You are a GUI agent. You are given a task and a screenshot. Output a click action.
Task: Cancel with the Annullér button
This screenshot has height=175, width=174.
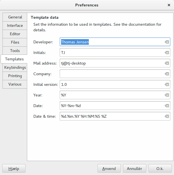tap(134, 169)
